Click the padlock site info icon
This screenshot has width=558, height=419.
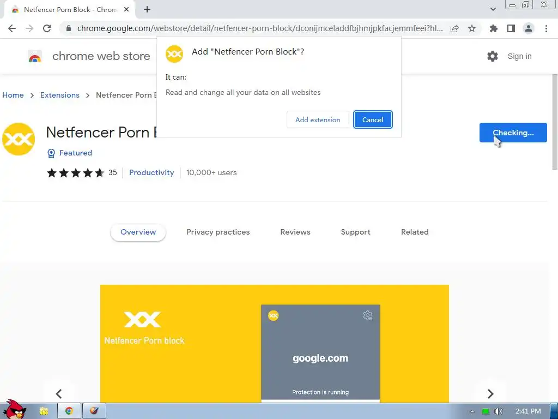(69, 28)
